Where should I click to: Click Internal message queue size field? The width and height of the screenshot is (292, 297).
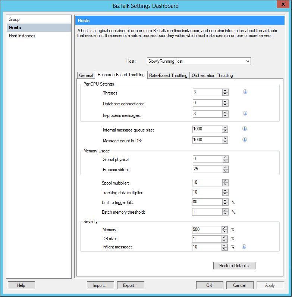coord(207,129)
